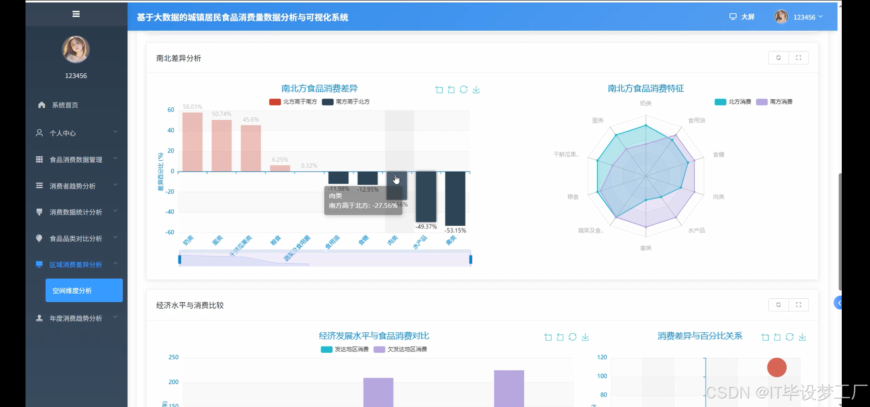Click 南北方食品消费特征 chart title
This screenshot has width=870, height=407.
click(645, 88)
